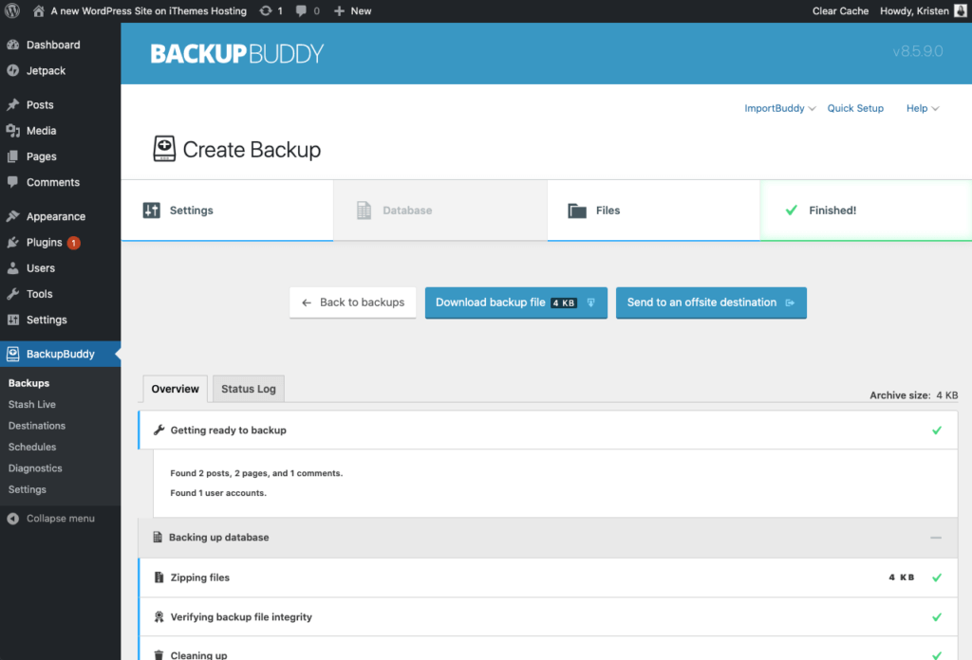
Task: Open the Files step tab
Action: coord(653,211)
